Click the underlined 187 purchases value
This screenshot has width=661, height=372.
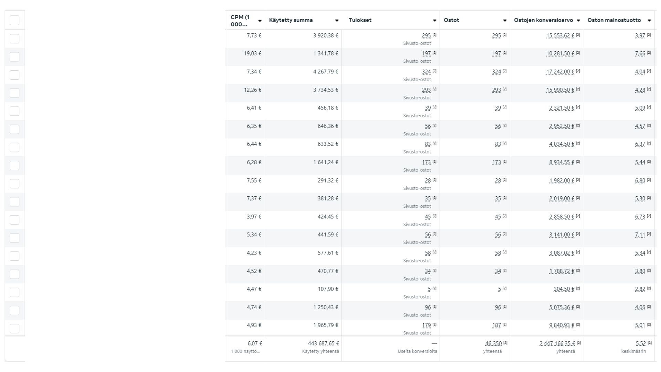click(x=496, y=325)
